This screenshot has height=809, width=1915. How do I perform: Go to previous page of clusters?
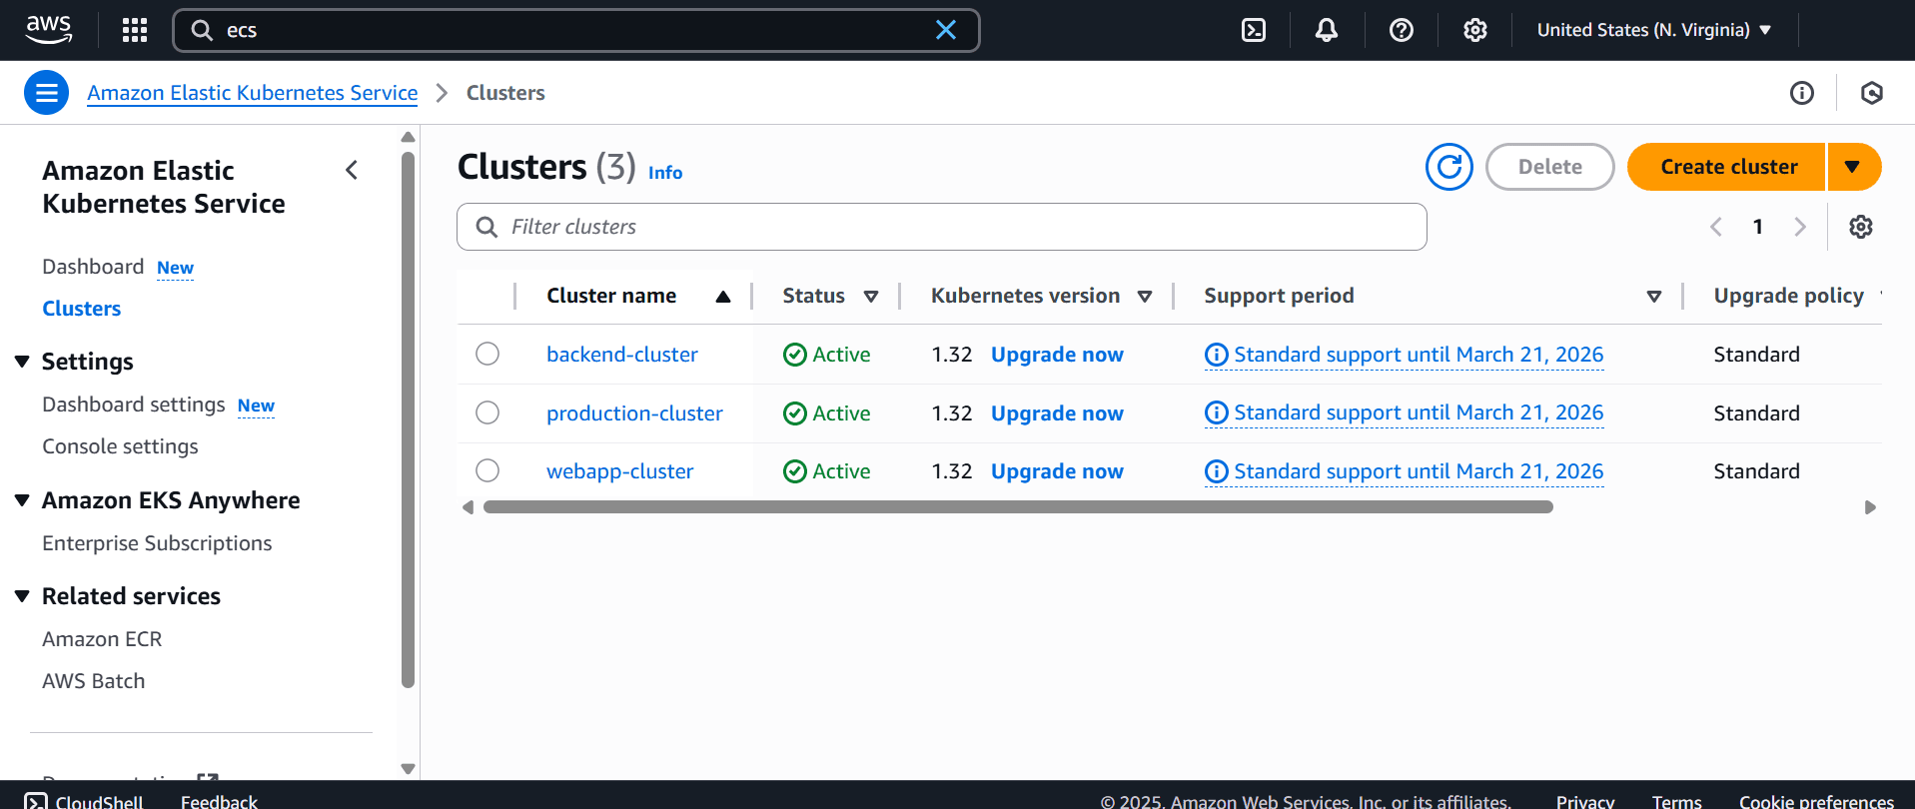(1716, 227)
